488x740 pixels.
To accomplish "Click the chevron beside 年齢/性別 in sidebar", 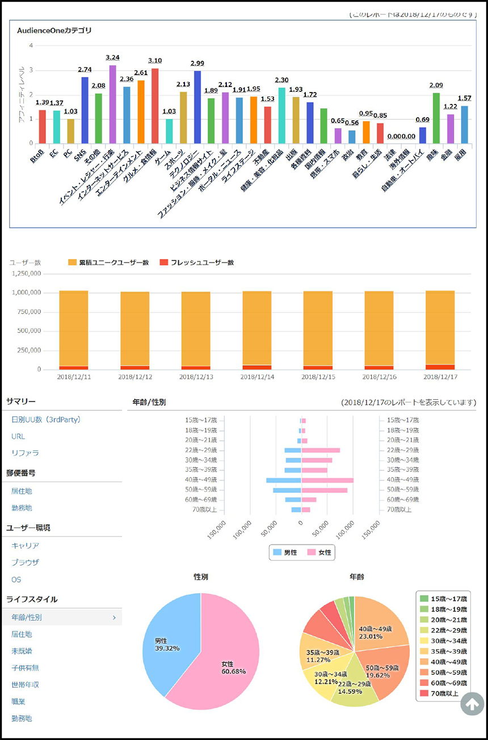I will point(114,617).
